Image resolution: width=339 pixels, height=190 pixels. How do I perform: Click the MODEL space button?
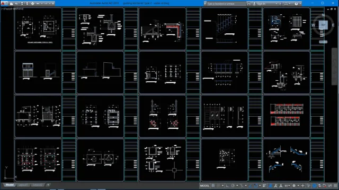coord(204,185)
